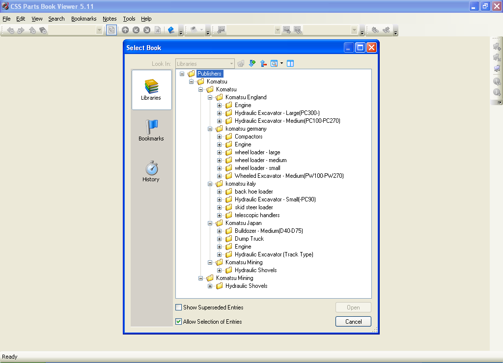Click the down-left arrow circle toolbar icon
Viewport: 503px width, 363px height.
click(x=136, y=30)
